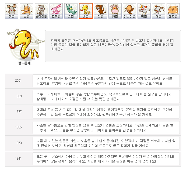Select the 1989 birth year row
Screen dimensions: 183x169
click(x=93, y=96)
